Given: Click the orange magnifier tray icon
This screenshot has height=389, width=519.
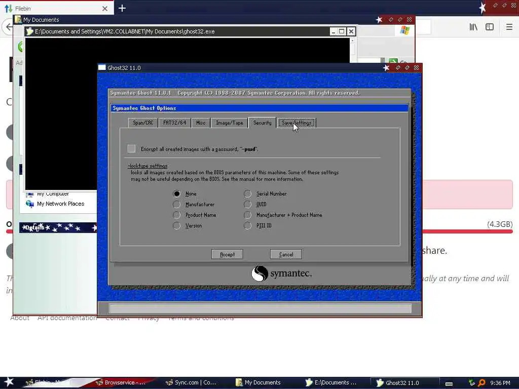Looking at the screenshot, I should click(x=481, y=383).
